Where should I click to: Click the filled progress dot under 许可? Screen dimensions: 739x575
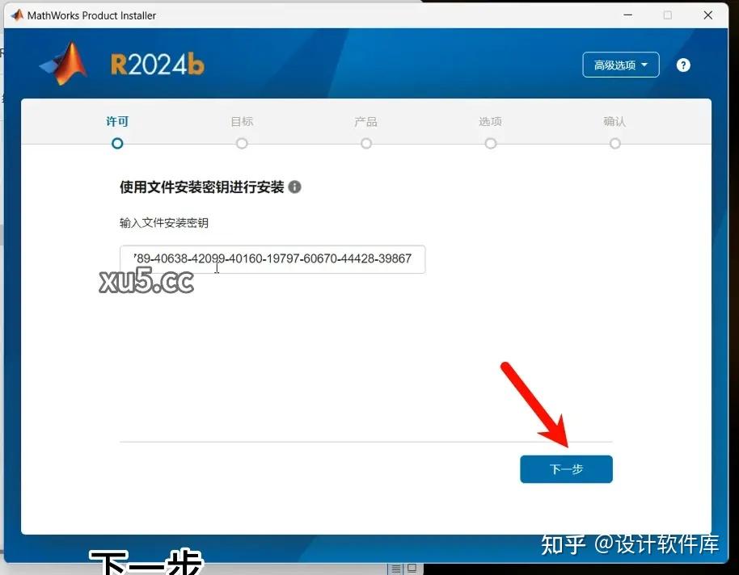coord(117,143)
